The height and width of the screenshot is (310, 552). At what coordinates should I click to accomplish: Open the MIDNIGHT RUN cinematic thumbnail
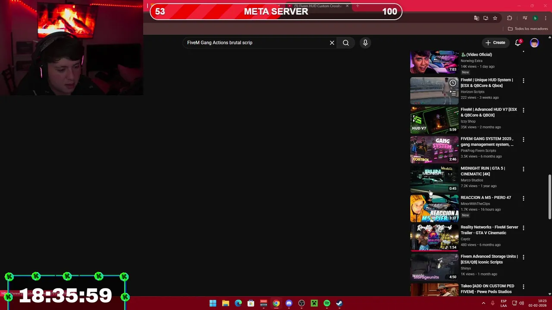434,179
